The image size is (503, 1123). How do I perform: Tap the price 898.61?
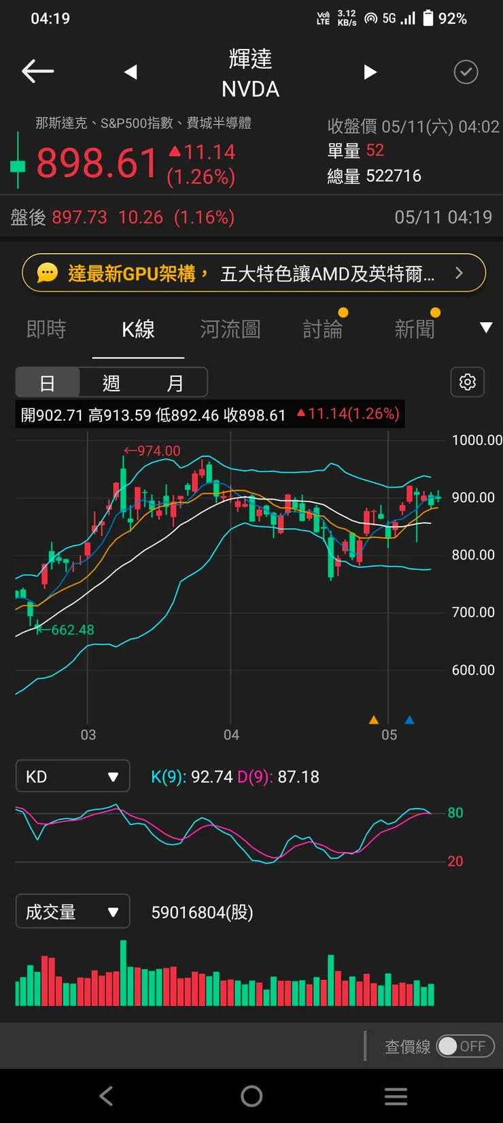tap(97, 163)
